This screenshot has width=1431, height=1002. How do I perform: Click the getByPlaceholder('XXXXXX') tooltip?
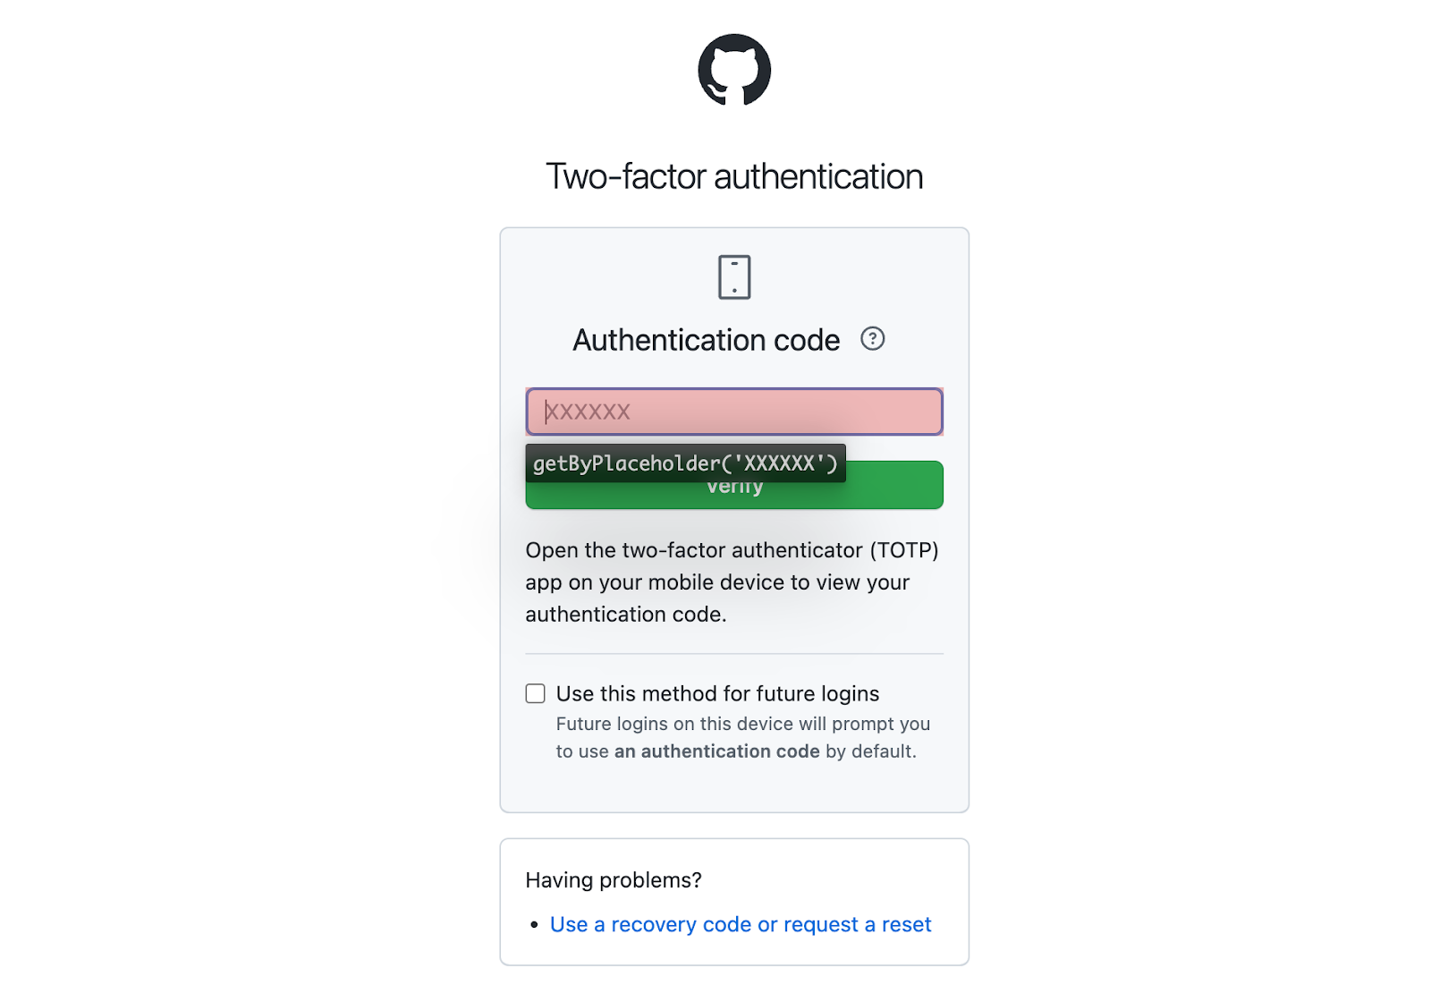(685, 463)
